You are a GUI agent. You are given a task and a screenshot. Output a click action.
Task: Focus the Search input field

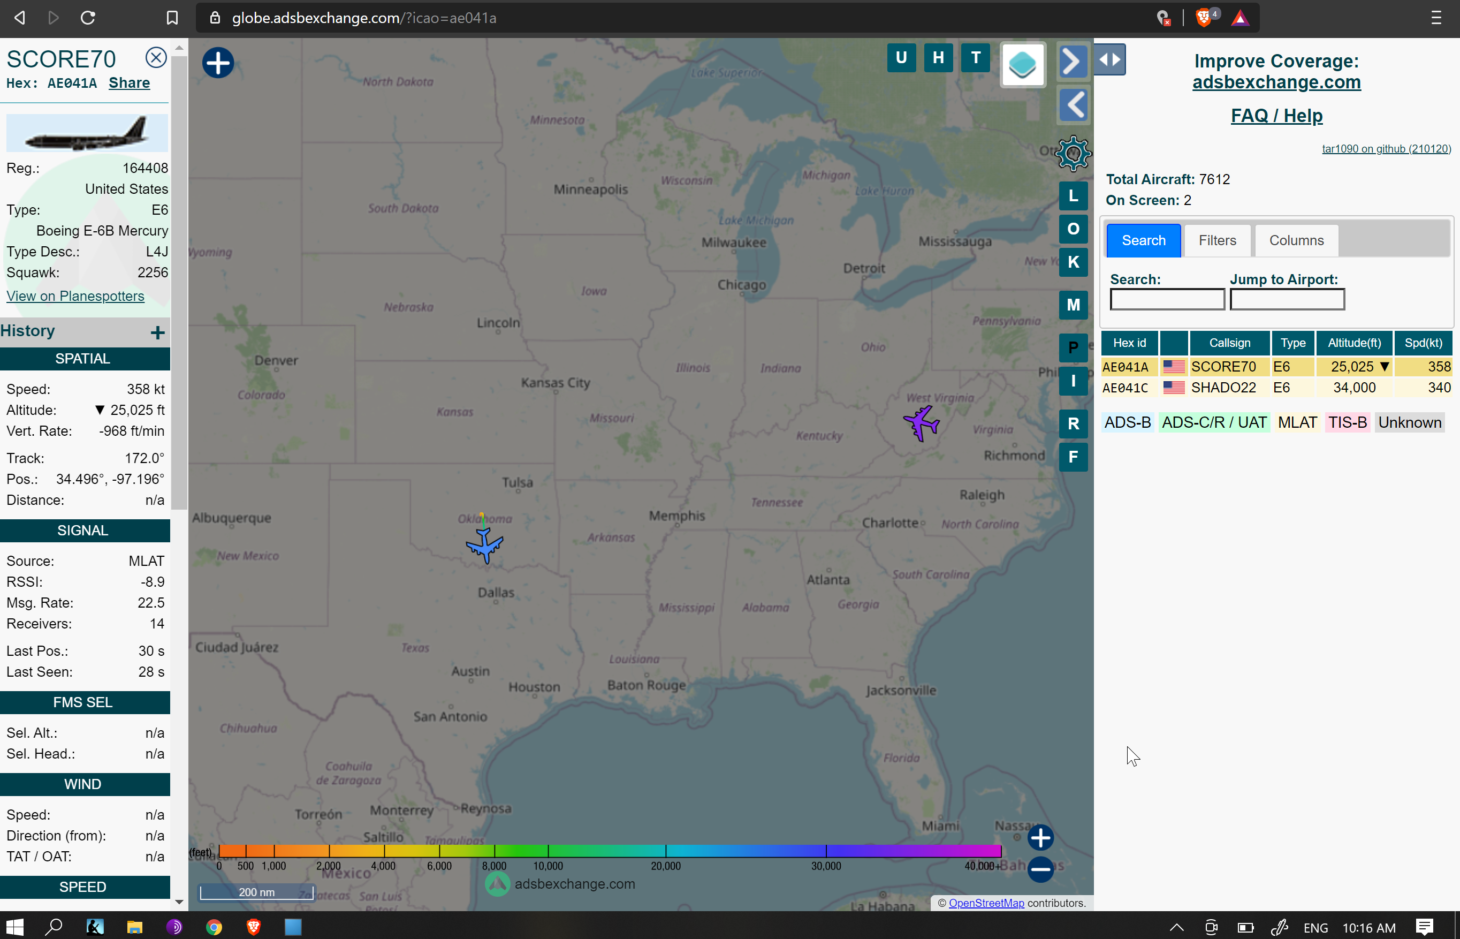[1167, 299]
